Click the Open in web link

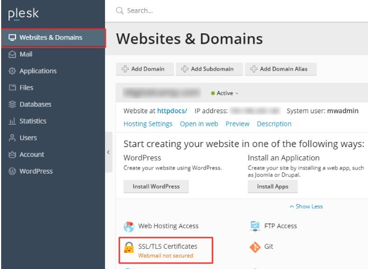coord(199,124)
